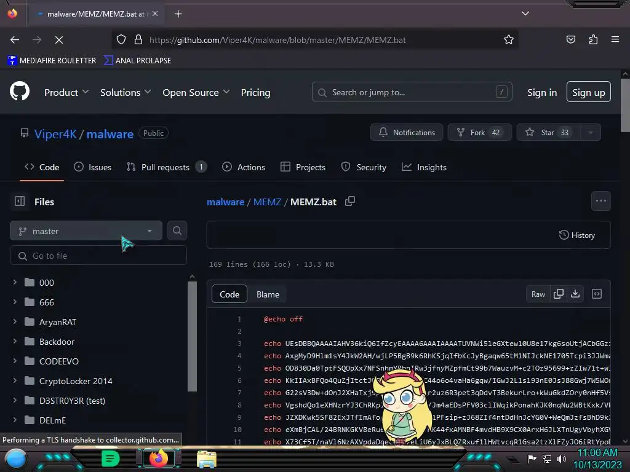Viewport: 630px width, 472px height.
Task: Click the Go to file input
Action: click(x=98, y=255)
